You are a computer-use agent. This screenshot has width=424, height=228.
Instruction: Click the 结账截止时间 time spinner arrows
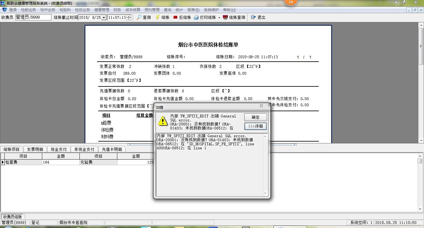tap(129, 18)
